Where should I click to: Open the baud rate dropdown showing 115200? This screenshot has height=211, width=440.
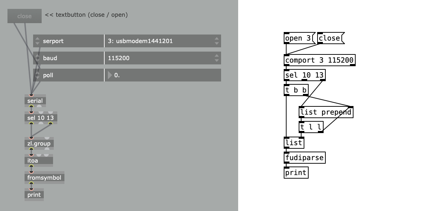coord(162,58)
